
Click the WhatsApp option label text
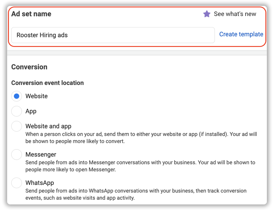[40, 183]
